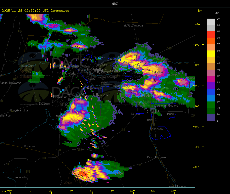The image size is (230, 194).
Task: Click the yellow legend swatch between 51 and 54
Action: pyautogui.click(x=211, y=54)
